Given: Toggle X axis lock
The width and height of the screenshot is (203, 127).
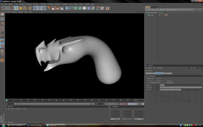Looking at the screenshot, I should (35, 8).
